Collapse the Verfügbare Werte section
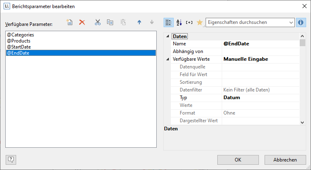The image size is (311, 170). [168, 59]
